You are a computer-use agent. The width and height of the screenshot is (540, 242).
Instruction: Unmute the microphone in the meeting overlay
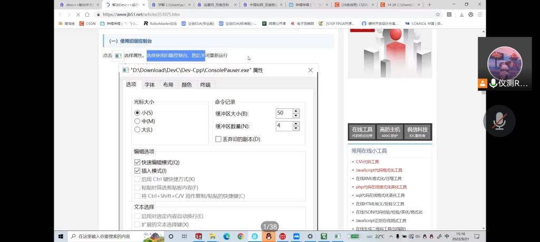tap(499, 122)
